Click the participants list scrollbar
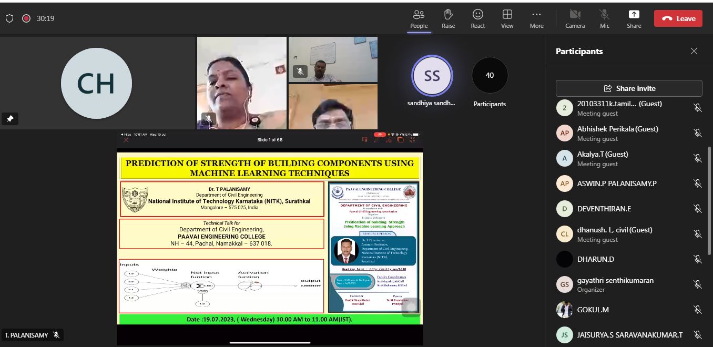Image resolution: width=713 pixels, height=347 pixels. pos(709,184)
